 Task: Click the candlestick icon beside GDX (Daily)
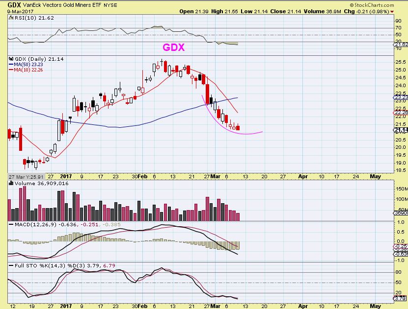coord(11,59)
